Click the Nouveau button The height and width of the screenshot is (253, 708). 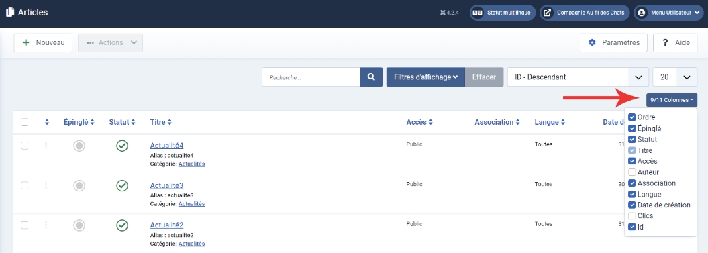pyautogui.click(x=43, y=42)
